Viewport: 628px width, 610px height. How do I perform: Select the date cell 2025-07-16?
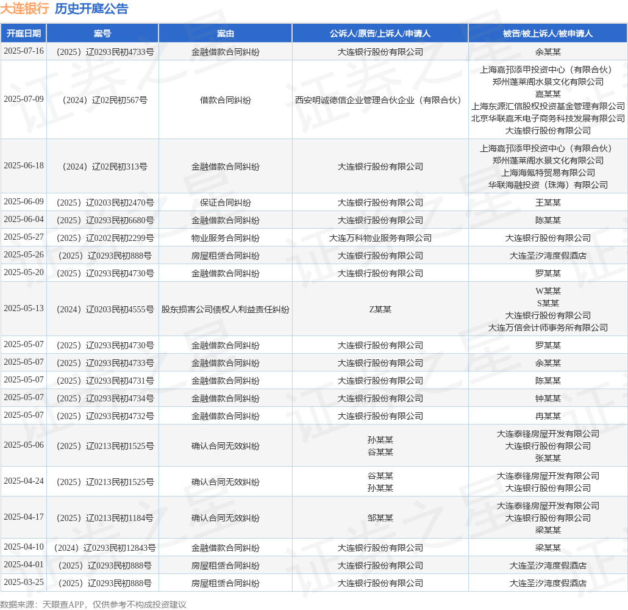pos(24,51)
